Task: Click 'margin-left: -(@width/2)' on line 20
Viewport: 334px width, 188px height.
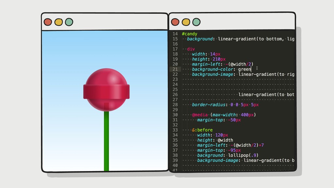Action: (x=222, y=64)
